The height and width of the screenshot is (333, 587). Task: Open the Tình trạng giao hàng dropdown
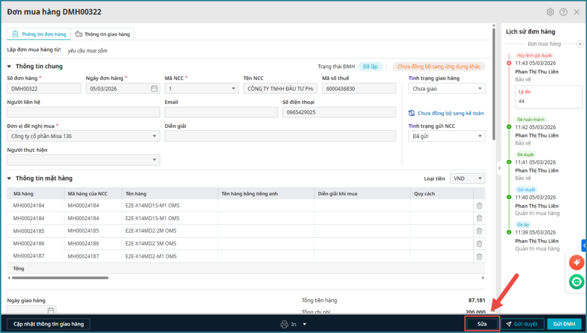447,89
